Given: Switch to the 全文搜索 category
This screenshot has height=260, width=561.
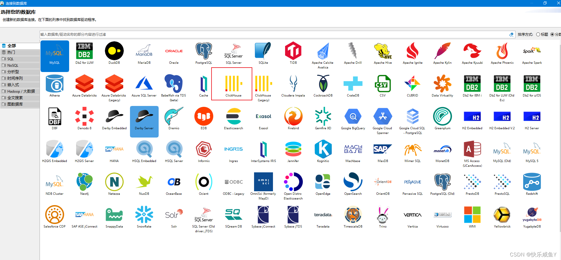Looking at the screenshot, I should 20,98.
